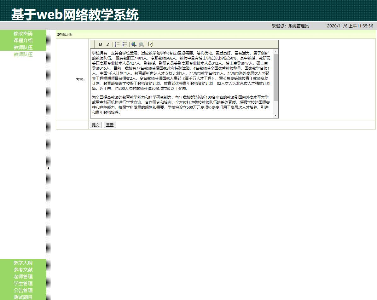Toggle bold formatting in the editor
Viewport: 377px width, 300px height.
(100, 44)
